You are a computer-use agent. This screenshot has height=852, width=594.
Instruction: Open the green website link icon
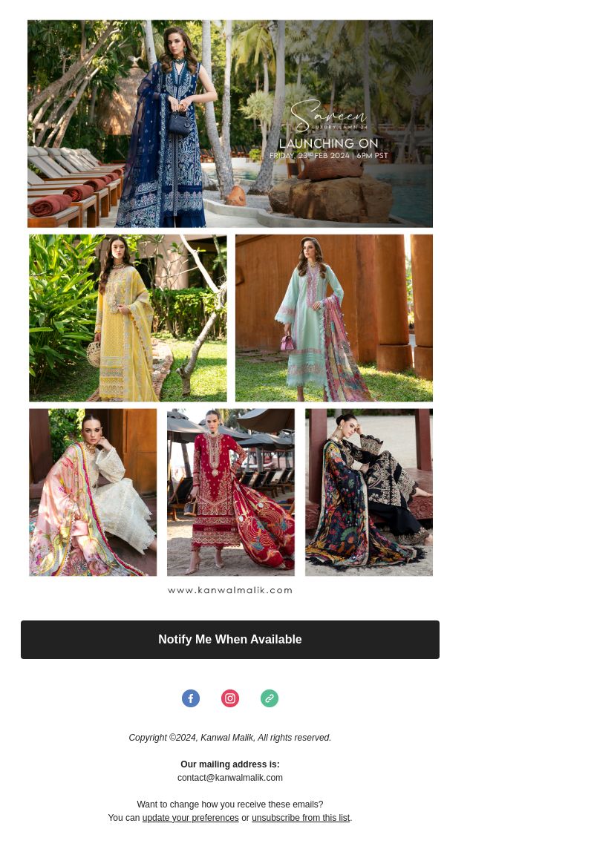point(270,698)
